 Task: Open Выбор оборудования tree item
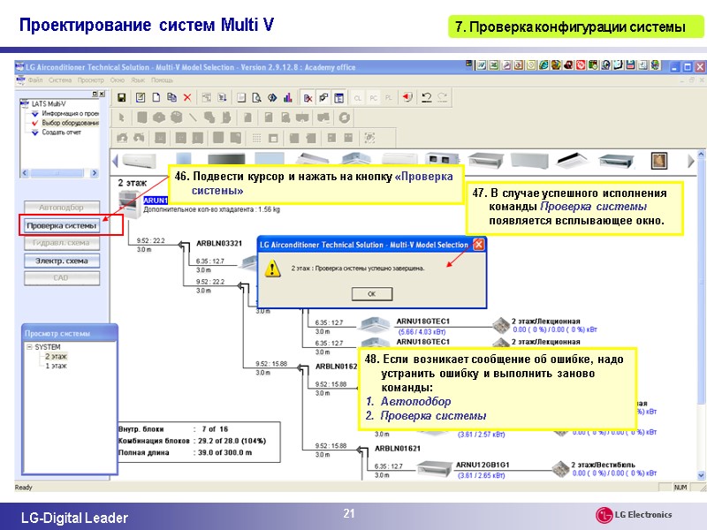point(70,123)
